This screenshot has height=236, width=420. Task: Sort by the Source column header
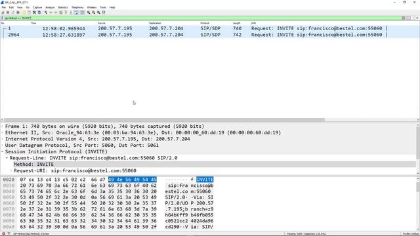coord(102,24)
